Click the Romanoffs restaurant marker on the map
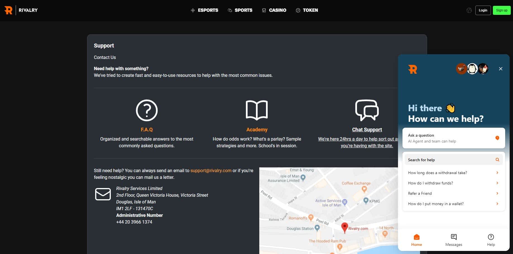 (311, 218)
